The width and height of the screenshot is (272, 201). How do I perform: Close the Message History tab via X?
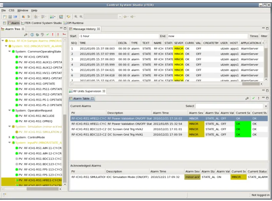(98, 29)
